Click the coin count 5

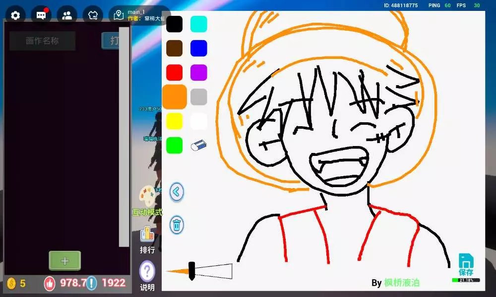[23, 284]
